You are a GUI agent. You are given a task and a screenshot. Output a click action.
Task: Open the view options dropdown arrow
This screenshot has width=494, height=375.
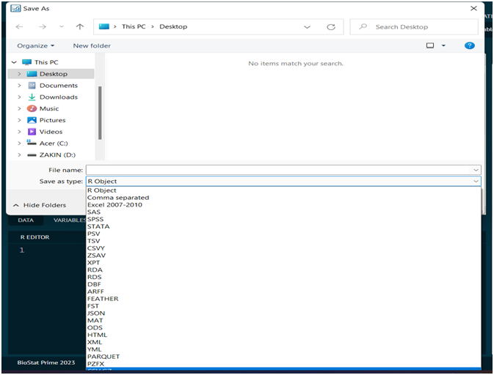click(443, 46)
